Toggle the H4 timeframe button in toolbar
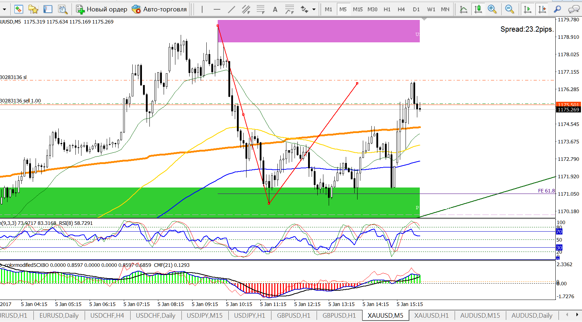Screen dimensions: 582x322 401,10
